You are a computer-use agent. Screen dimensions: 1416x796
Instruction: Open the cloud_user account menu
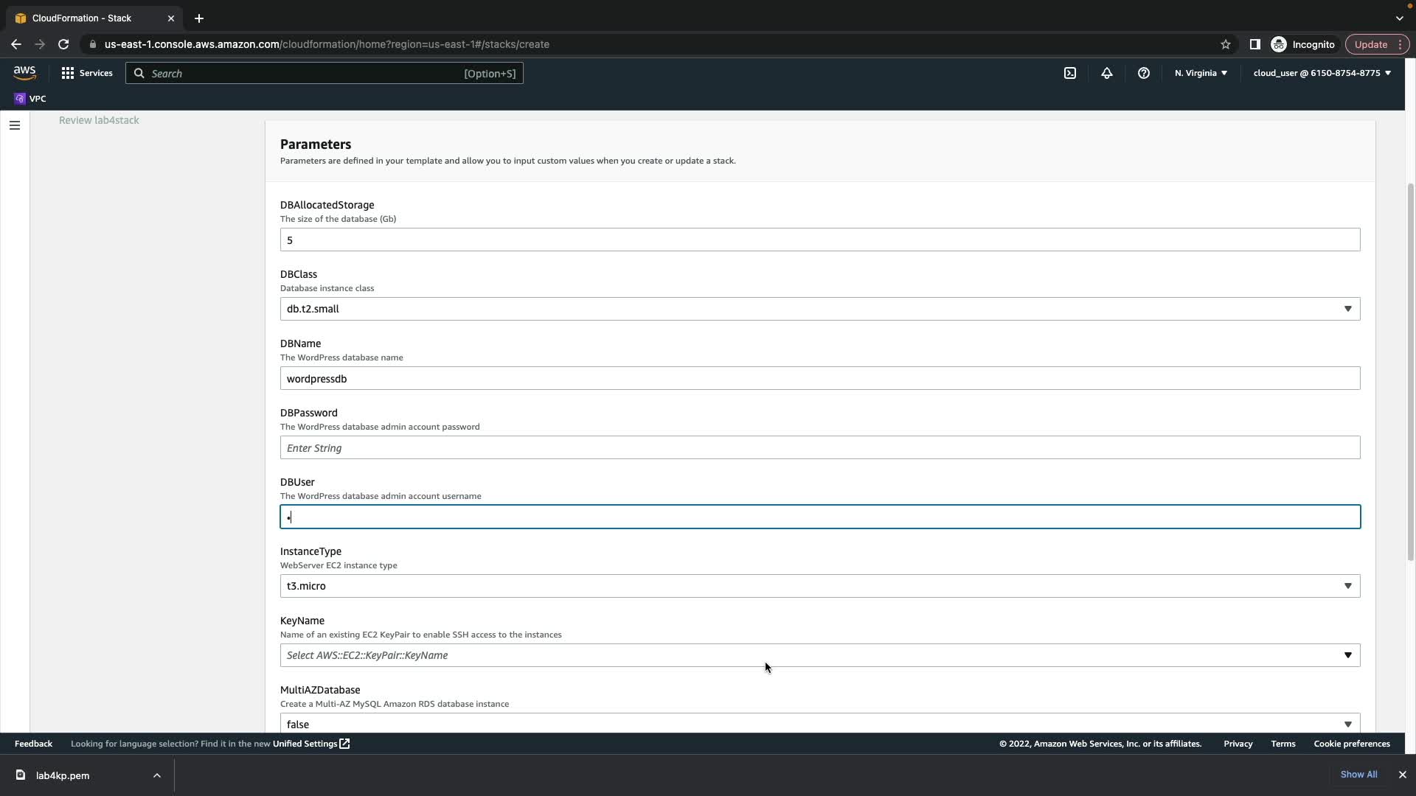[1321, 73]
